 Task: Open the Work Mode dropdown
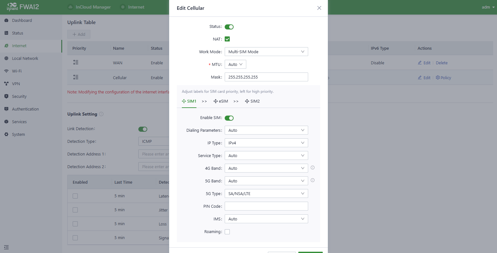(x=266, y=52)
